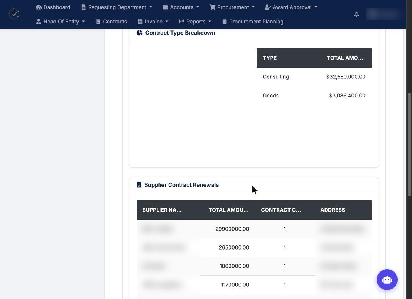Click contract count in the 29900000.00 row
Screen dimensions: 412x299
coord(285,229)
